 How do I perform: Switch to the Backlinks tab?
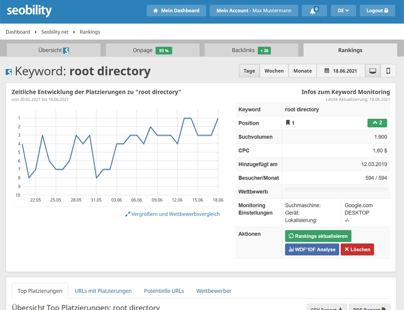click(x=251, y=50)
